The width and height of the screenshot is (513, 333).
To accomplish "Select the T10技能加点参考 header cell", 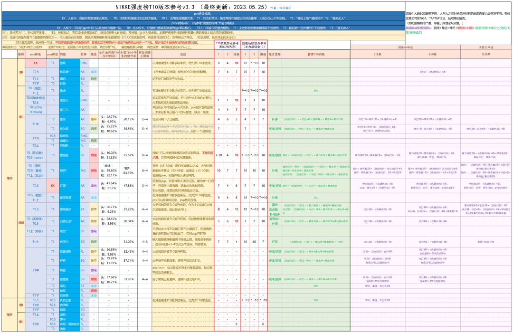I will click(228, 45).
